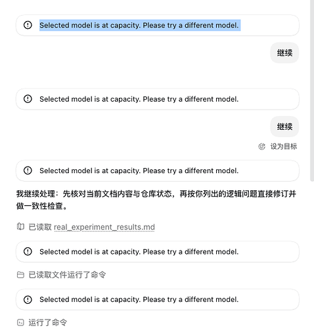
Task: Click the exclamation icon in the last capacity error
Action: click(28, 299)
